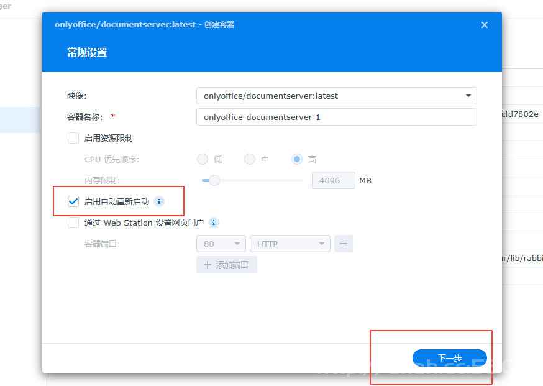Open the container port 80 dropdown
The width and height of the screenshot is (543, 386).
tap(221, 244)
